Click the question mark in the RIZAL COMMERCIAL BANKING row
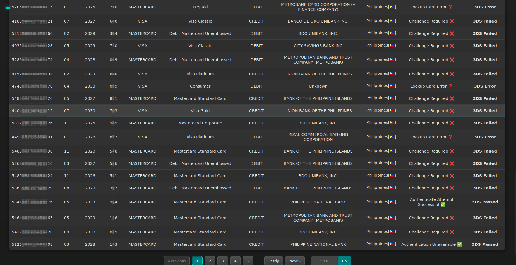516x265 pixels. click(450, 137)
